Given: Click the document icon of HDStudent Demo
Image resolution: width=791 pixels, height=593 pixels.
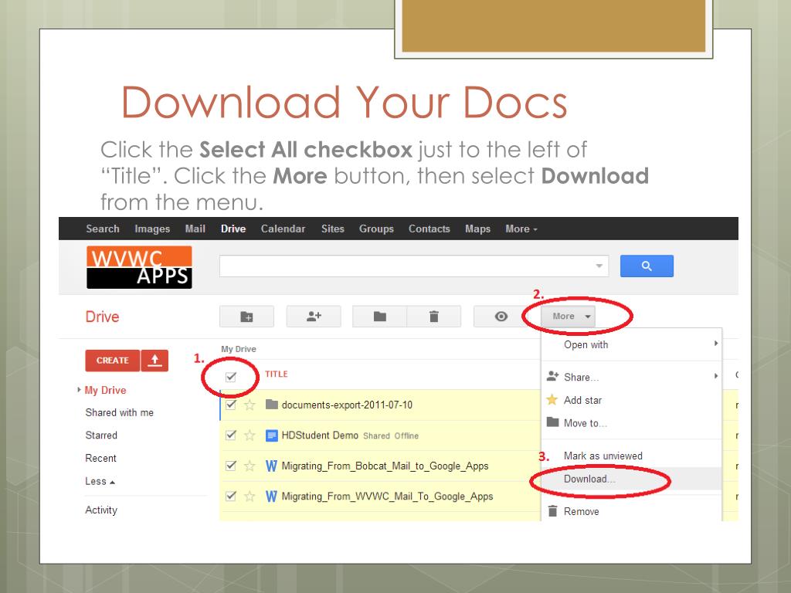Looking at the screenshot, I should [x=271, y=435].
